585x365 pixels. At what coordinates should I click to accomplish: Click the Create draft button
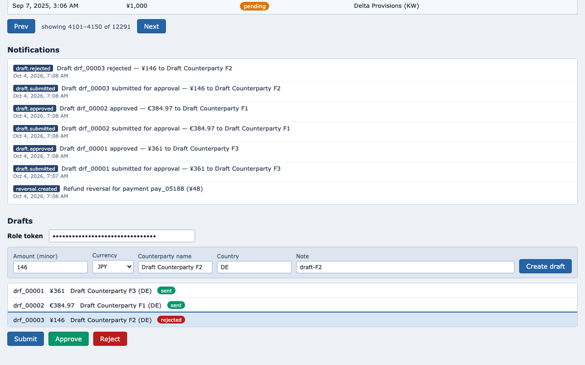[x=545, y=266]
